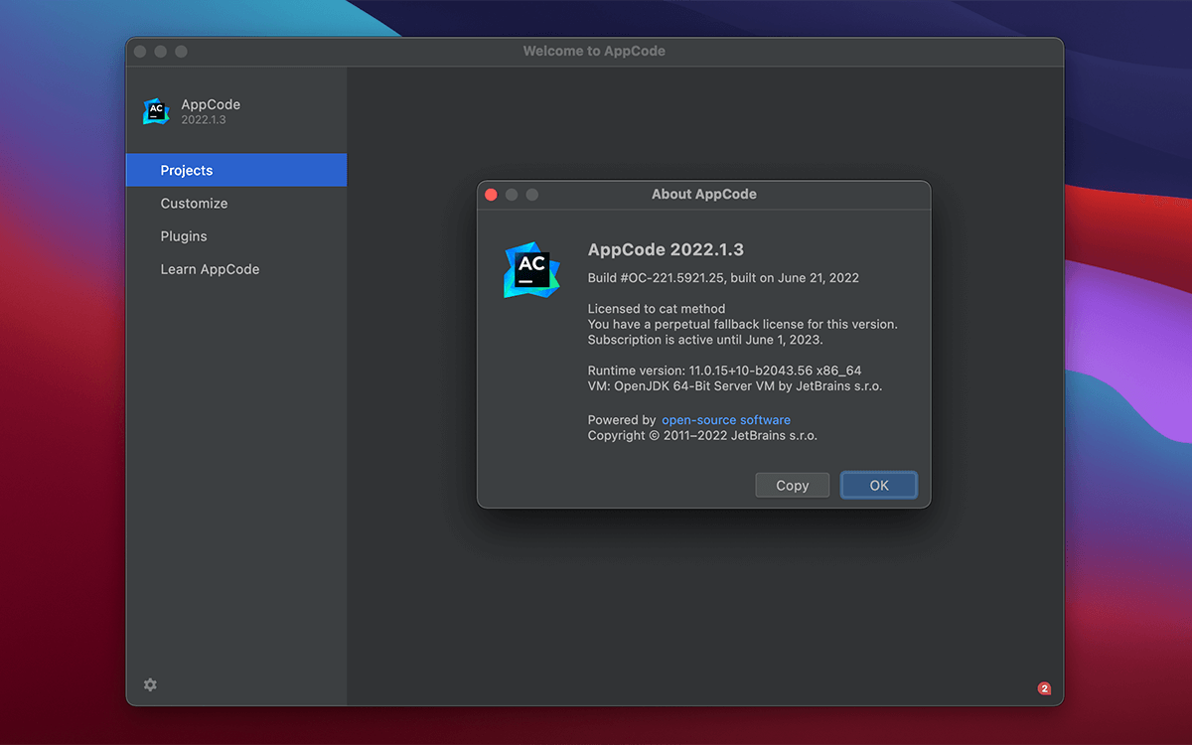This screenshot has width=1192, height=745.
Task: Click the Welcome to AppCode title
Action: pyautogui.click(x=594, y=51)
